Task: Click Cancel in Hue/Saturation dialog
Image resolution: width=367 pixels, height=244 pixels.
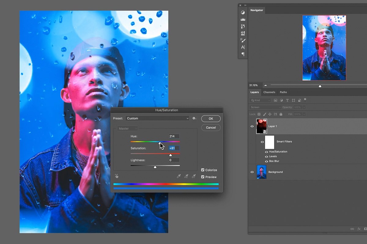Action: [211, 127]
